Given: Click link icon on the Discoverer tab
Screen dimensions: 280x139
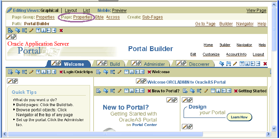Looking at the screenshot, I should 184,63.
